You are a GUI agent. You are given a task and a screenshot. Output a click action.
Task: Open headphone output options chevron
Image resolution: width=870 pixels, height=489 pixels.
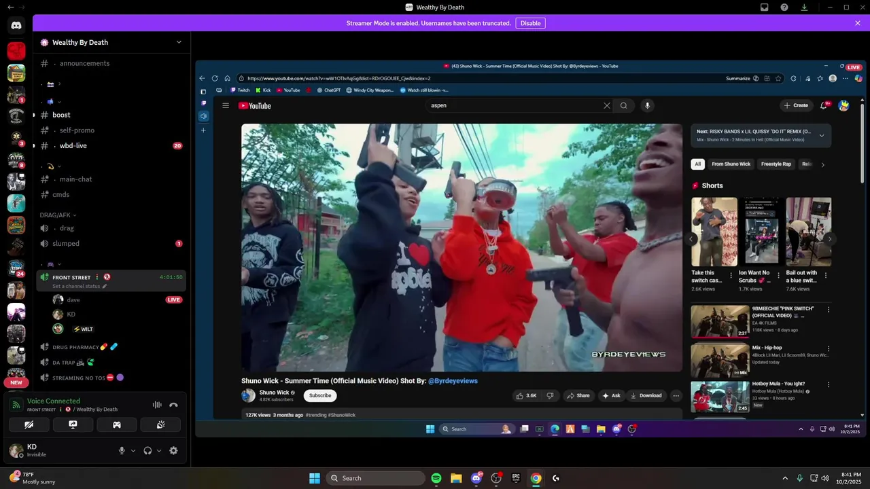click(x=159, y=450)
